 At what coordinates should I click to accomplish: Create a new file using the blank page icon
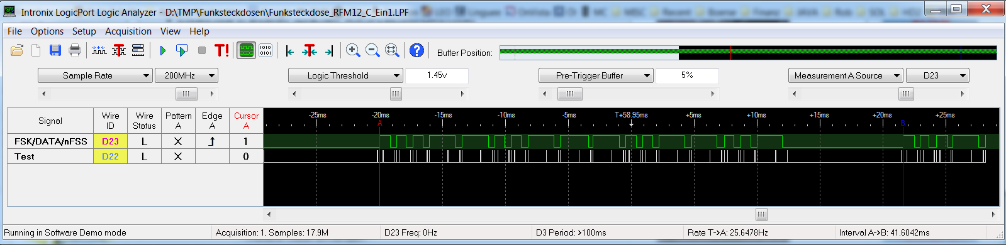[x=36, y=50]
